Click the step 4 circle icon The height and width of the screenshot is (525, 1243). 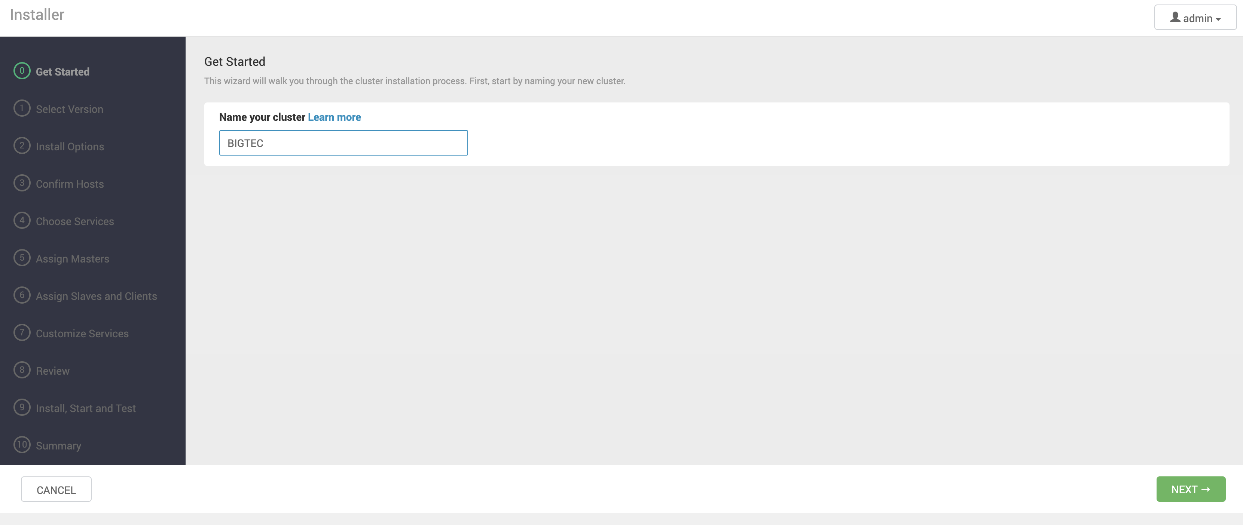pyautogui.click(x=22, y=220)
